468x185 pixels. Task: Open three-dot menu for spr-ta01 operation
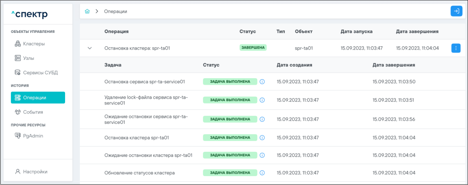[x=456, y=48]
